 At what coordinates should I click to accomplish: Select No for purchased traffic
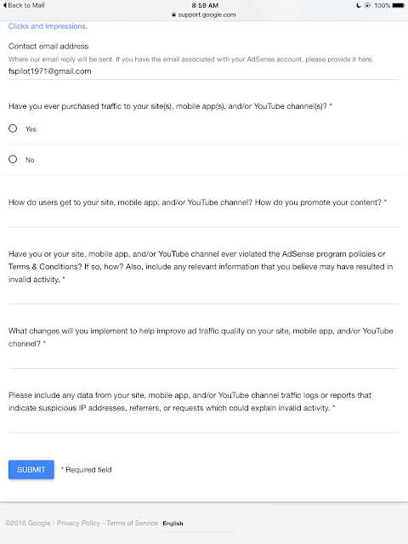pos(13,159)
